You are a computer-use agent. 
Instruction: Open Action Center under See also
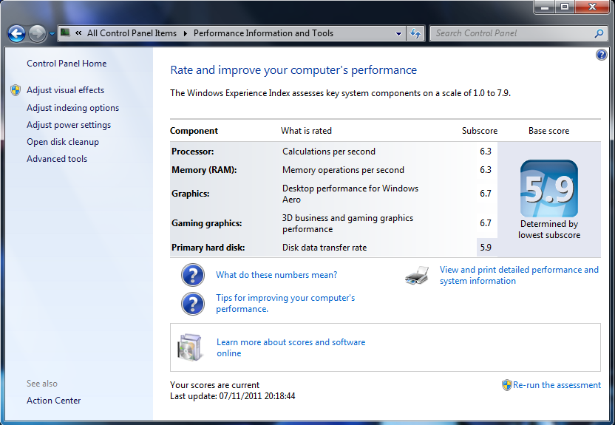[54, 401]
